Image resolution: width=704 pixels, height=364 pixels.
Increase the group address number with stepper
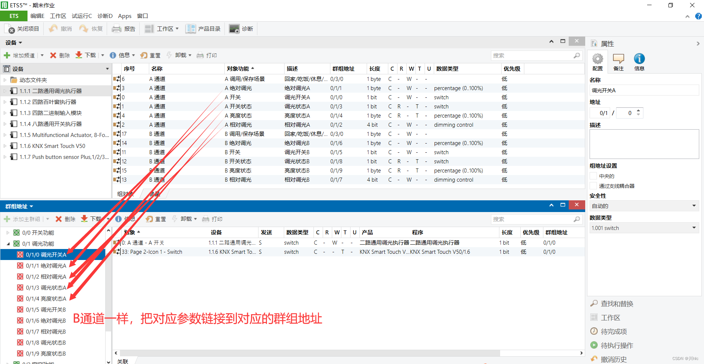(x=638, y=111)
